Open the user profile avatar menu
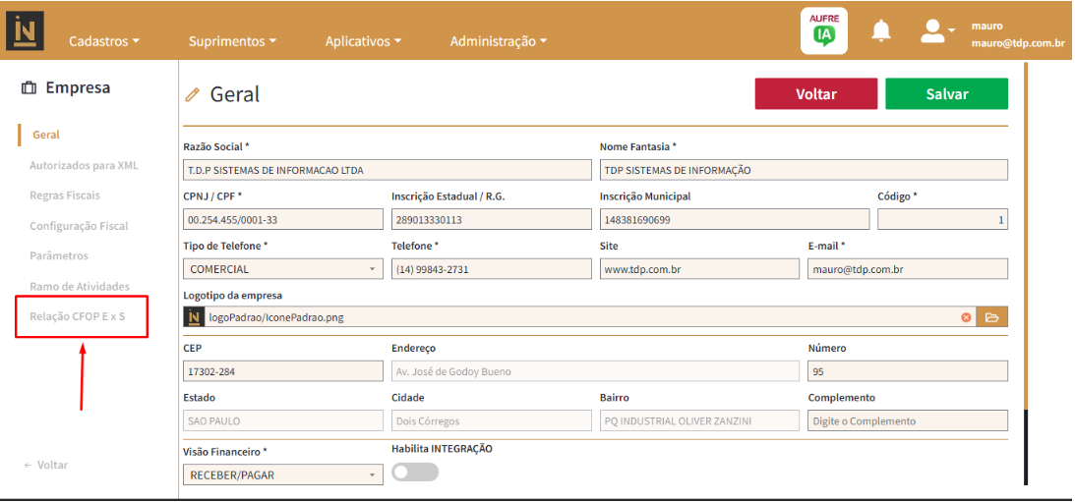The width and height of the screenshot is (1075, 502). [x=935, y=31]
